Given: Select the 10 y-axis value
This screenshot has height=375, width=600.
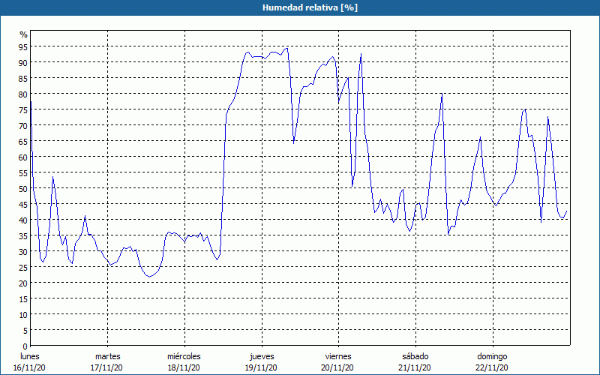Looking at the screenshot, I should coord(23,314).
